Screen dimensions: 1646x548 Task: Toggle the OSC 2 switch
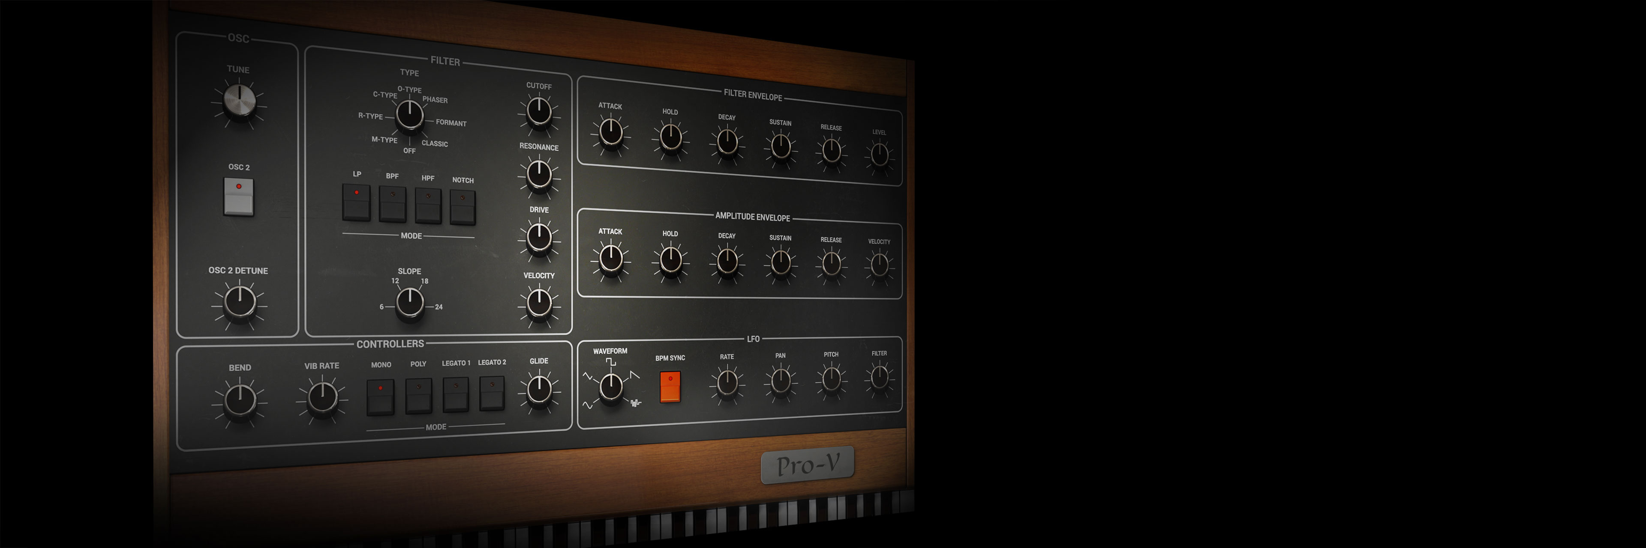click(238, 197)
